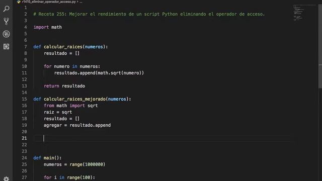Screen dimensions: 322x181
Task: Click 'raiz = sqrt' line
Action: tap(58, 112)
